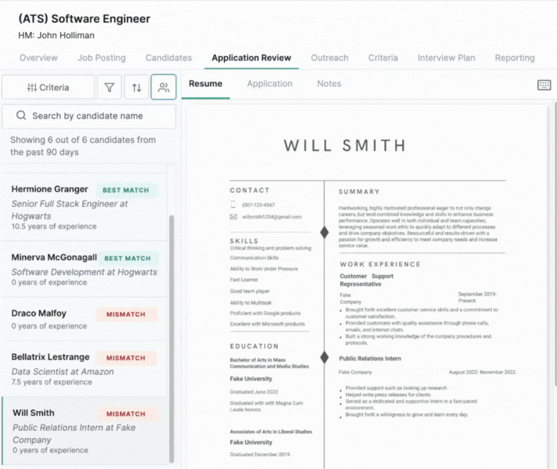Viewport: 557px width, 469px height.
Task: Show the Application sub-tab
Action: click(269, 84)
